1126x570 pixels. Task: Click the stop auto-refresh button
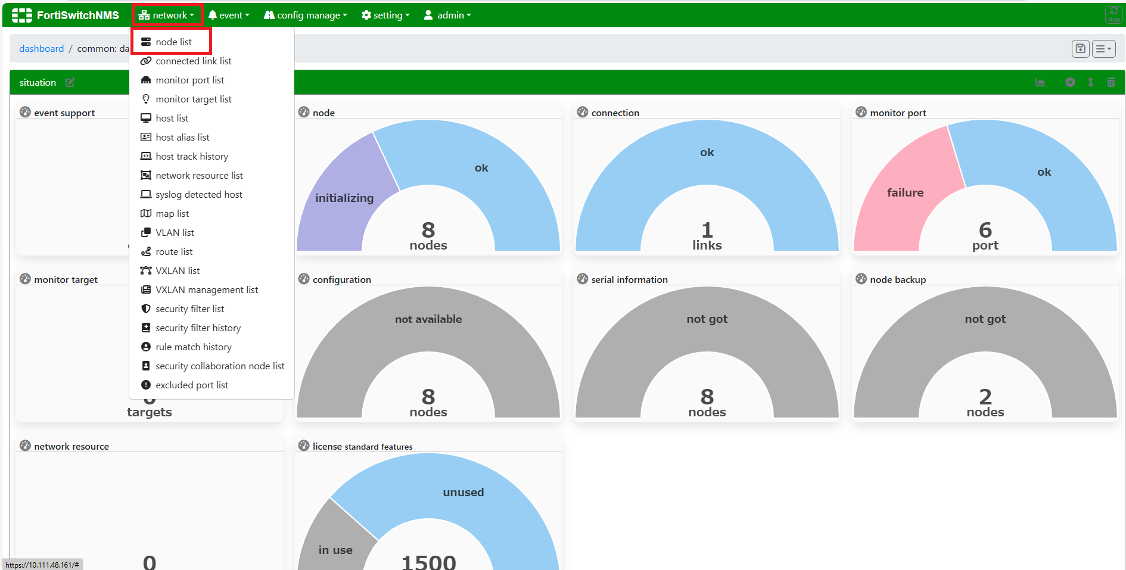1113,15
